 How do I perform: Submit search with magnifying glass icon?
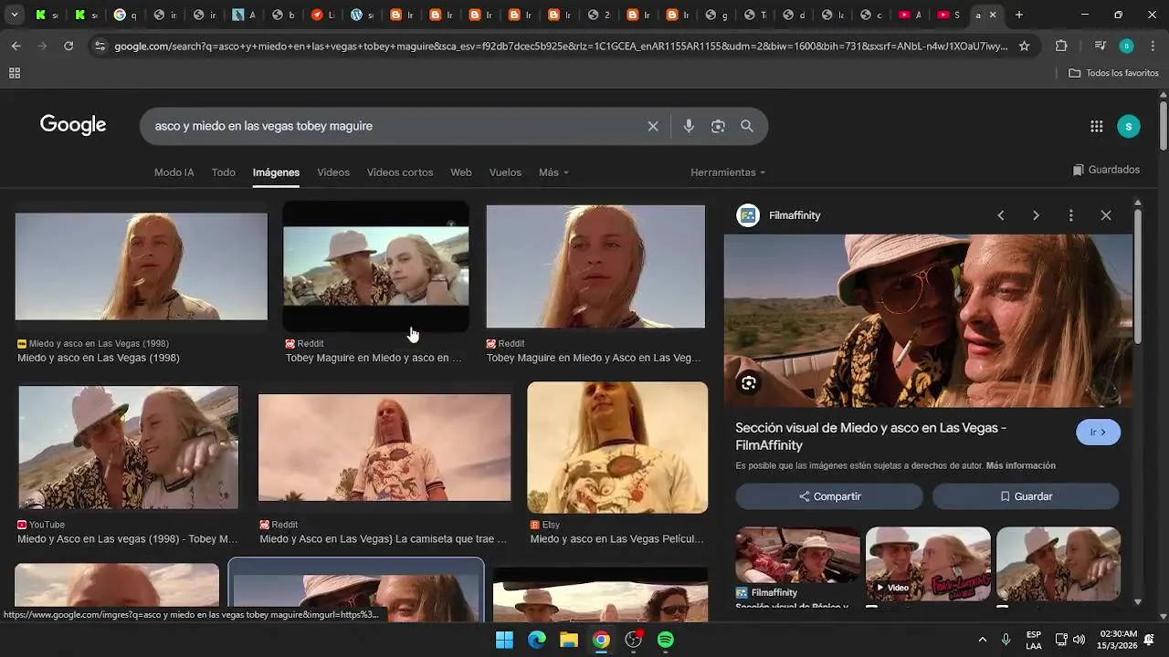747,126
